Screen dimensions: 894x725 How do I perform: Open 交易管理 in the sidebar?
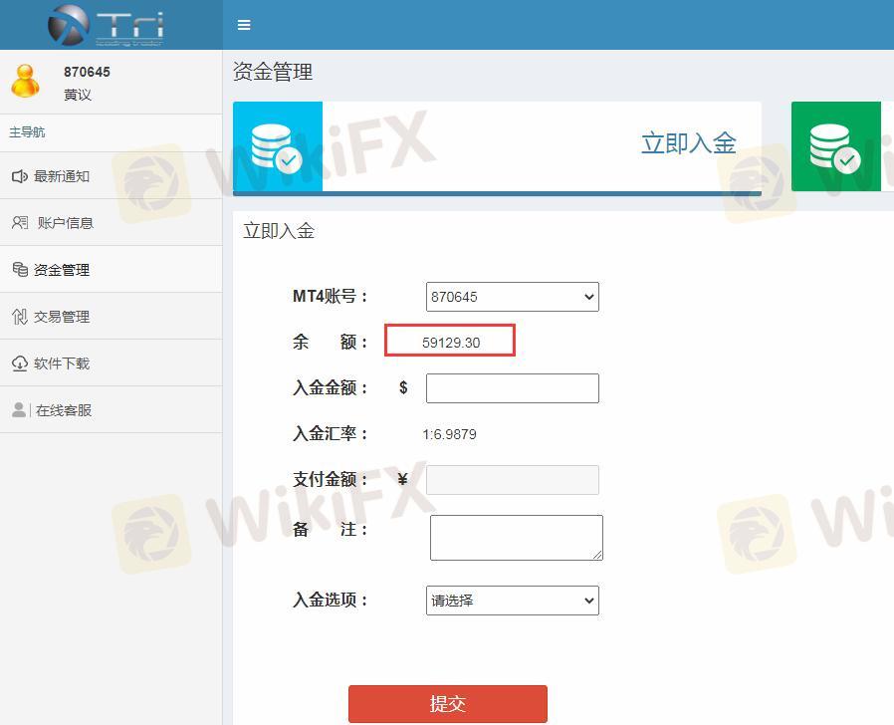point(112,317)
